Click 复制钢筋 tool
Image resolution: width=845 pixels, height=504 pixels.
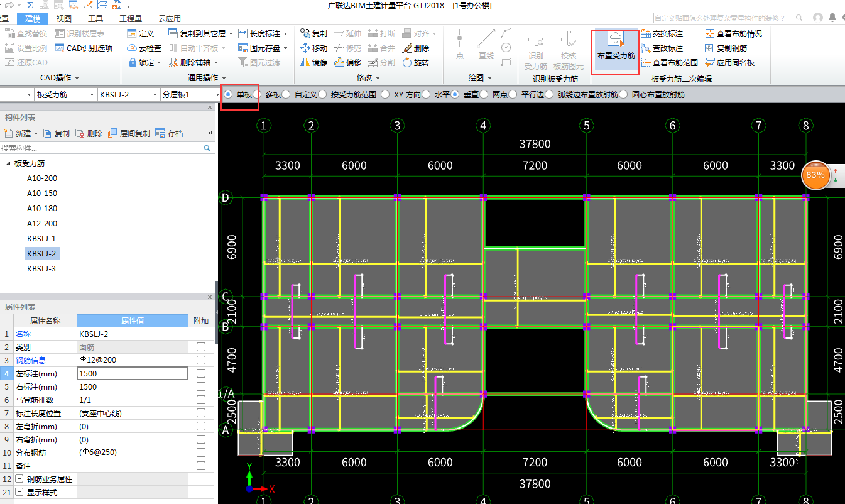726,48
